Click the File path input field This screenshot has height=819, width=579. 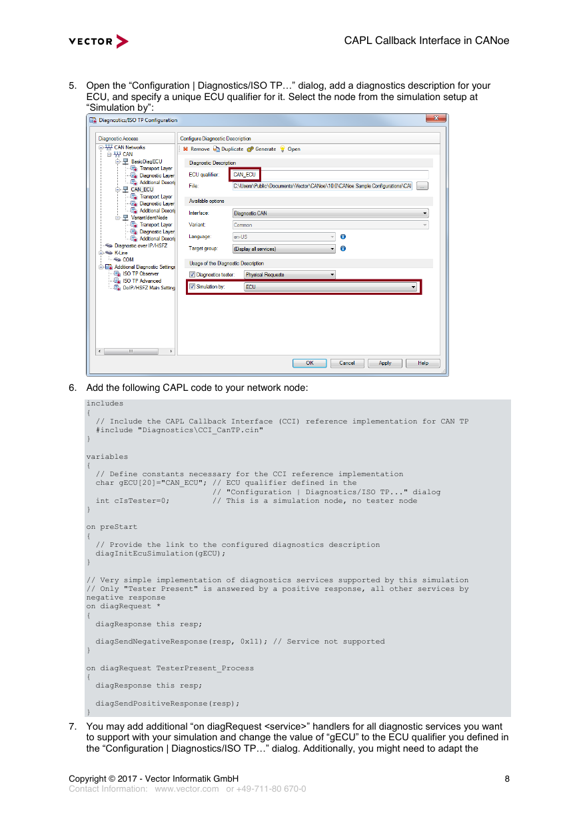coord(322,186)
